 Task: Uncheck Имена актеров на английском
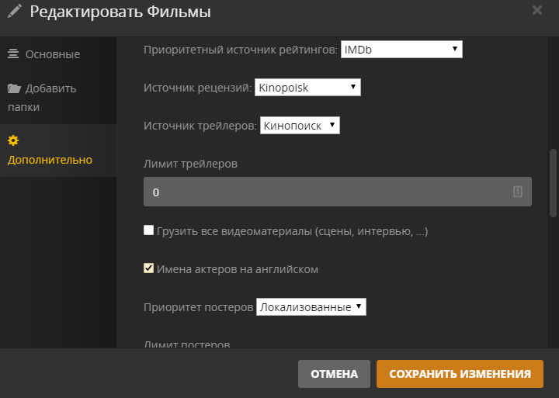pos(149,268)
